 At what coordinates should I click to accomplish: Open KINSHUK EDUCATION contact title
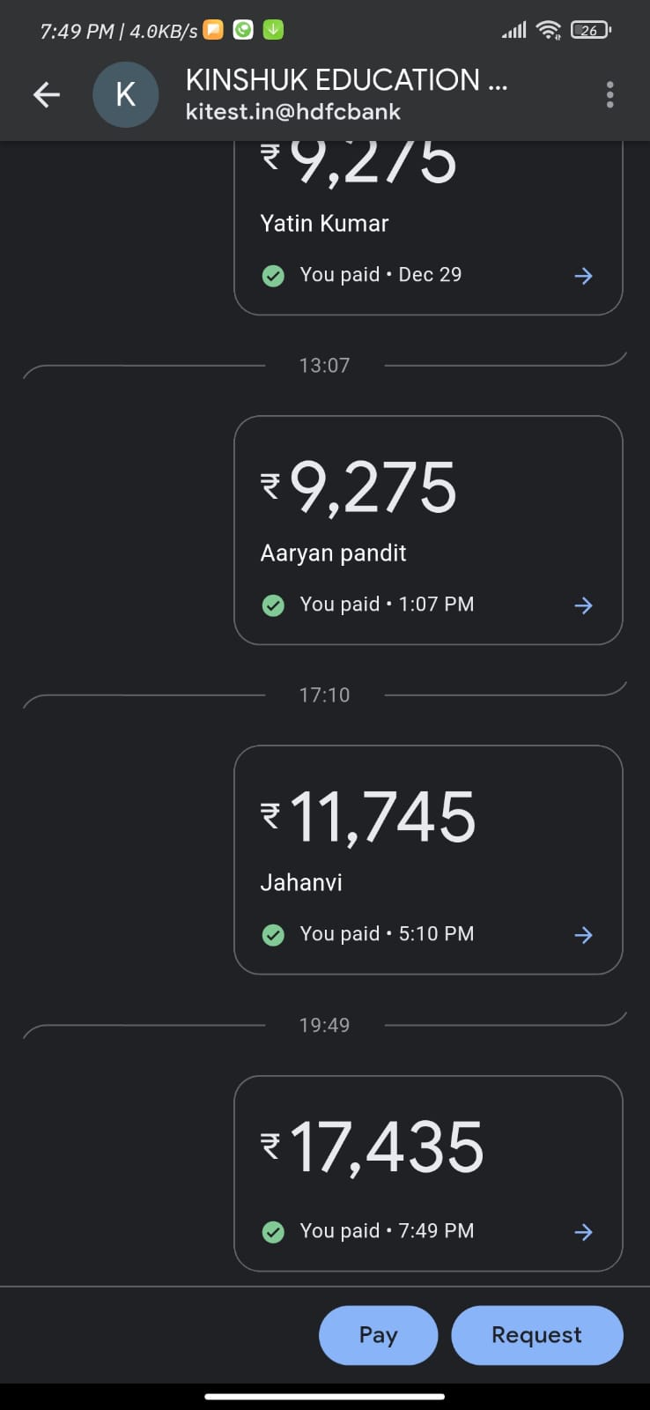point(346,80)
